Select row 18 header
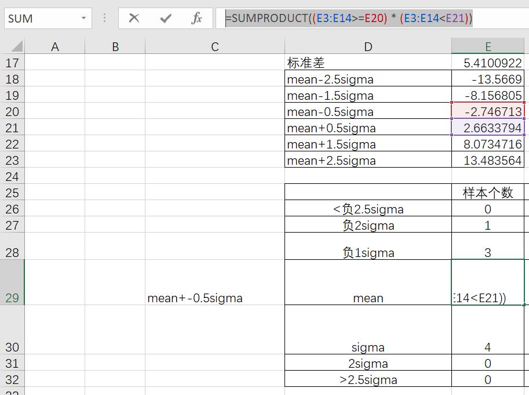The width and height of the screenshot is (529, 395). pyautogui.click(x=12, y=79)
